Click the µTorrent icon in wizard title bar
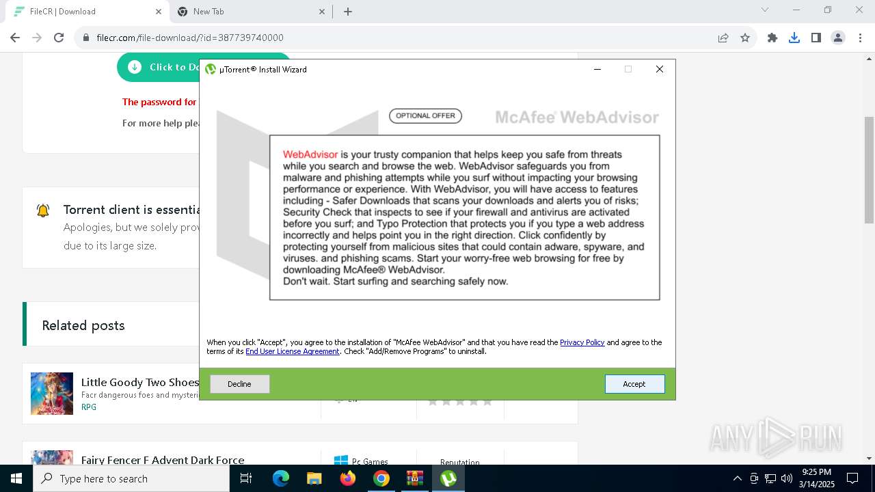This screenshot has height=492, width=875. (211, 69)
